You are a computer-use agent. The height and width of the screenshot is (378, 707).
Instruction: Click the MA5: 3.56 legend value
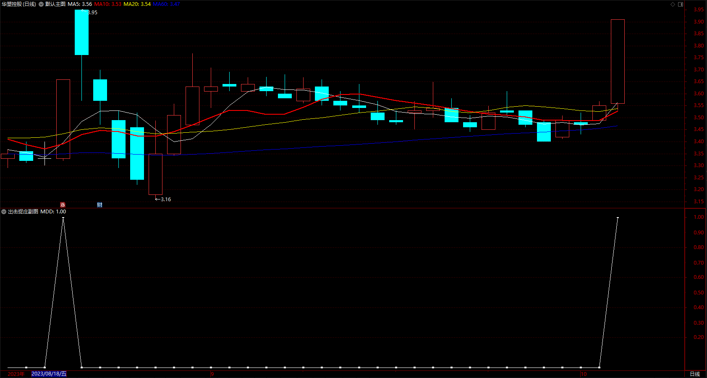pos(80,4)
